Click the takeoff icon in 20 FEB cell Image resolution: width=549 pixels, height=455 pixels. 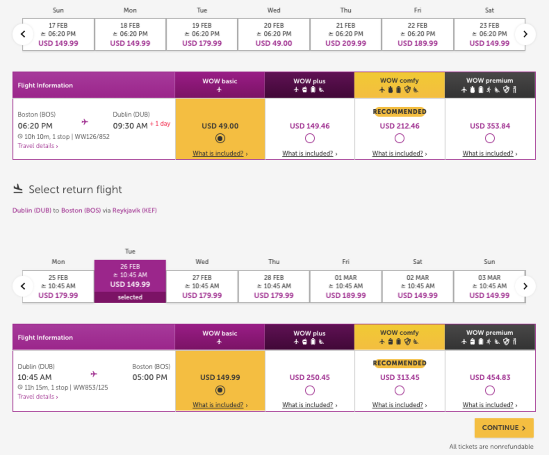[x=259, y=34]
